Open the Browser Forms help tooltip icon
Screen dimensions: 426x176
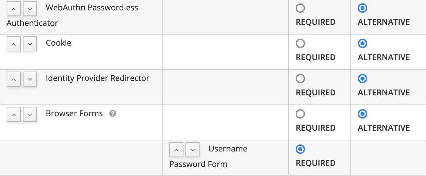pyautogui.click(x=113, y=114)
